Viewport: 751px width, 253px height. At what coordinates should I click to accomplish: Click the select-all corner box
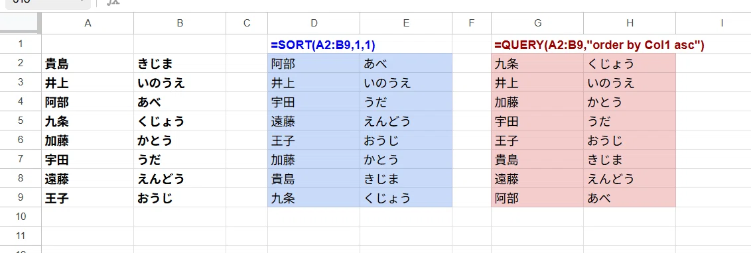pyautogui.click(x=21, y=23)
